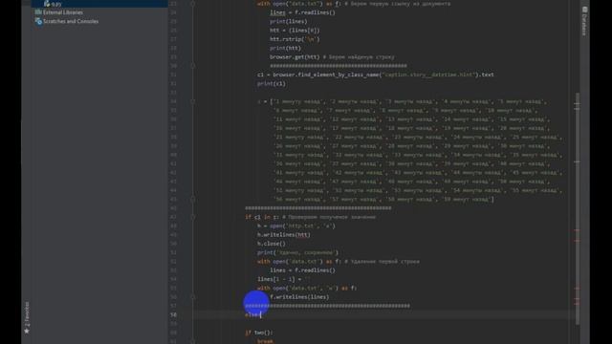Click the Scratches and Consoles icon
Image resolution: width=612 pixels, height=344 pixels.
(x=38, y=21)
